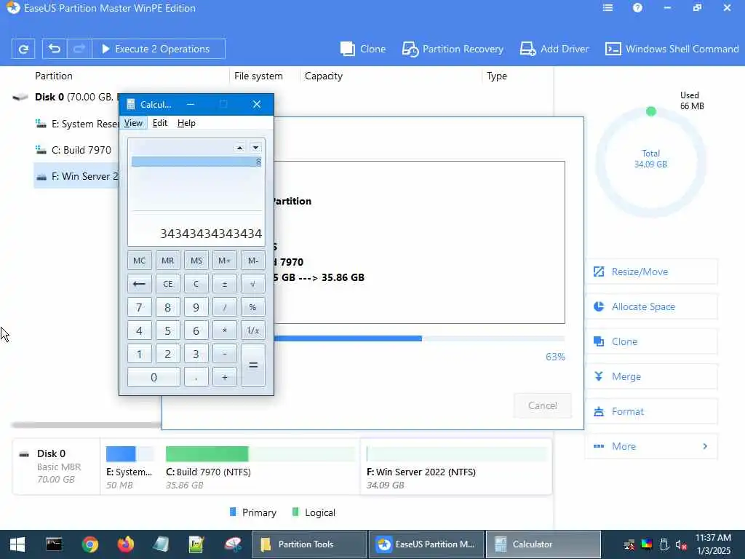The width and height of the screenshot is (745, 559).
Task: Click MS memory store key
Action: [x=196, y=261]
